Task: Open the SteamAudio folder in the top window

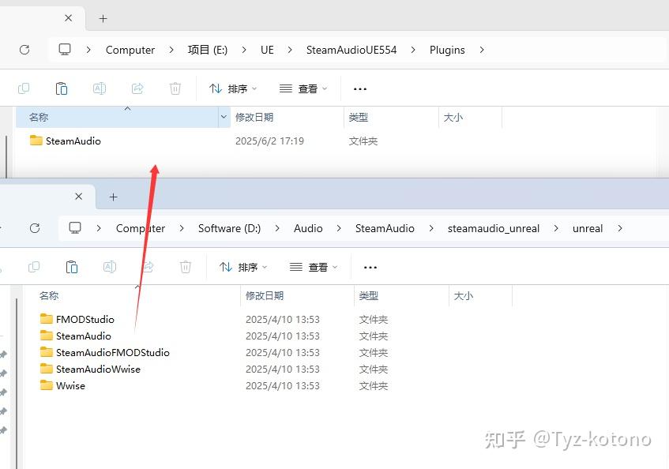Action: (x=73, y=141)
